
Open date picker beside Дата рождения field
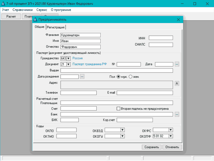[x=82, y=77]
